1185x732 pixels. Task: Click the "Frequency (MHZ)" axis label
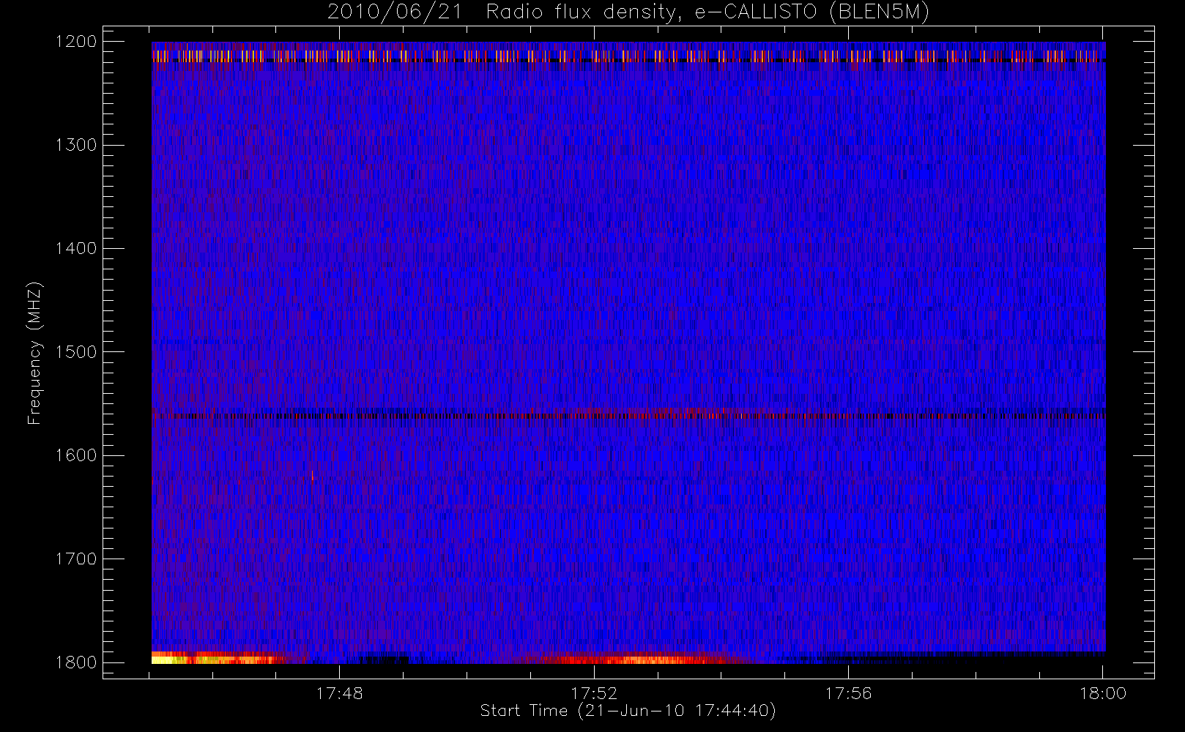34,353
